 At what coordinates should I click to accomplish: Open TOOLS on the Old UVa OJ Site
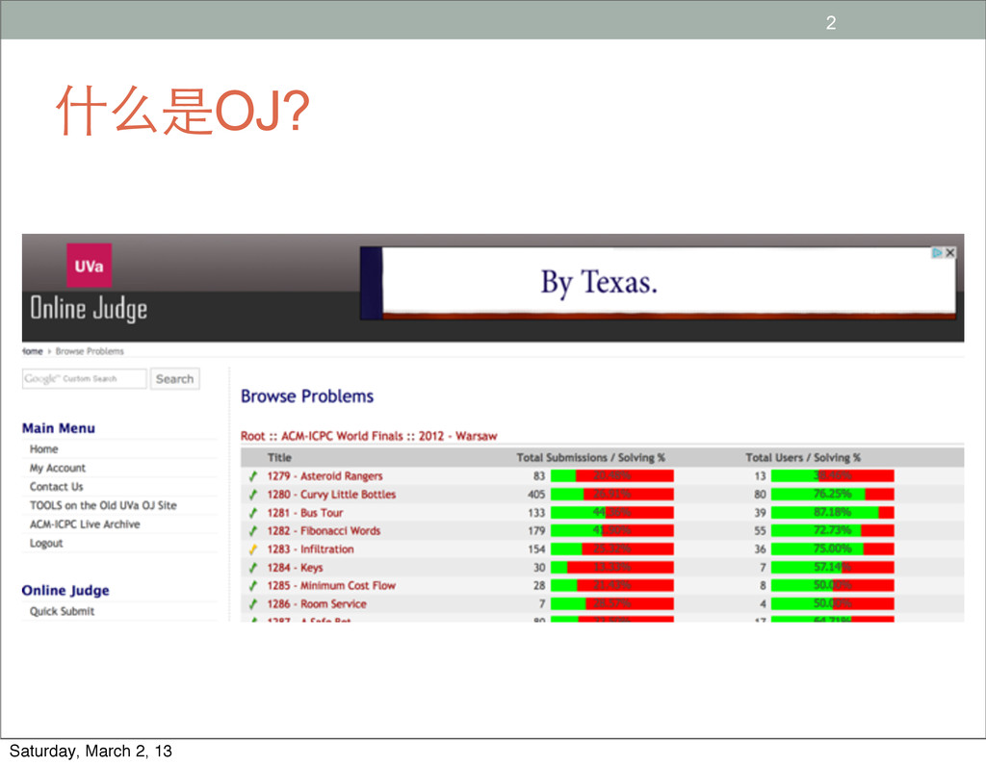tap(103, 506)
